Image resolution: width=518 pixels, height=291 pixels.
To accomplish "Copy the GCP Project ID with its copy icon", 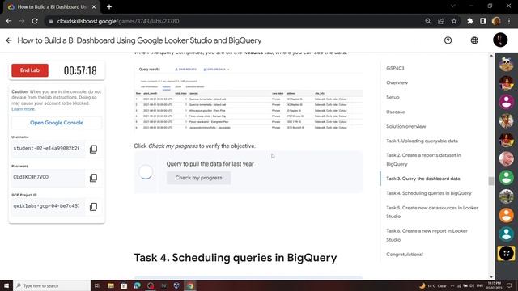I will (94, 207).
